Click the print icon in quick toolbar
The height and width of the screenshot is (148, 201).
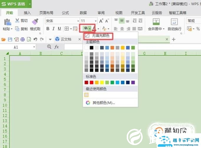click(x=23, y=40)
